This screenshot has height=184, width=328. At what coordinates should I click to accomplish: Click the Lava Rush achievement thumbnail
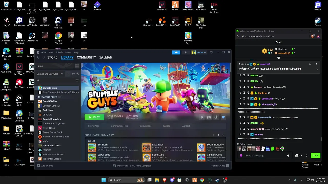click(147, 147)
